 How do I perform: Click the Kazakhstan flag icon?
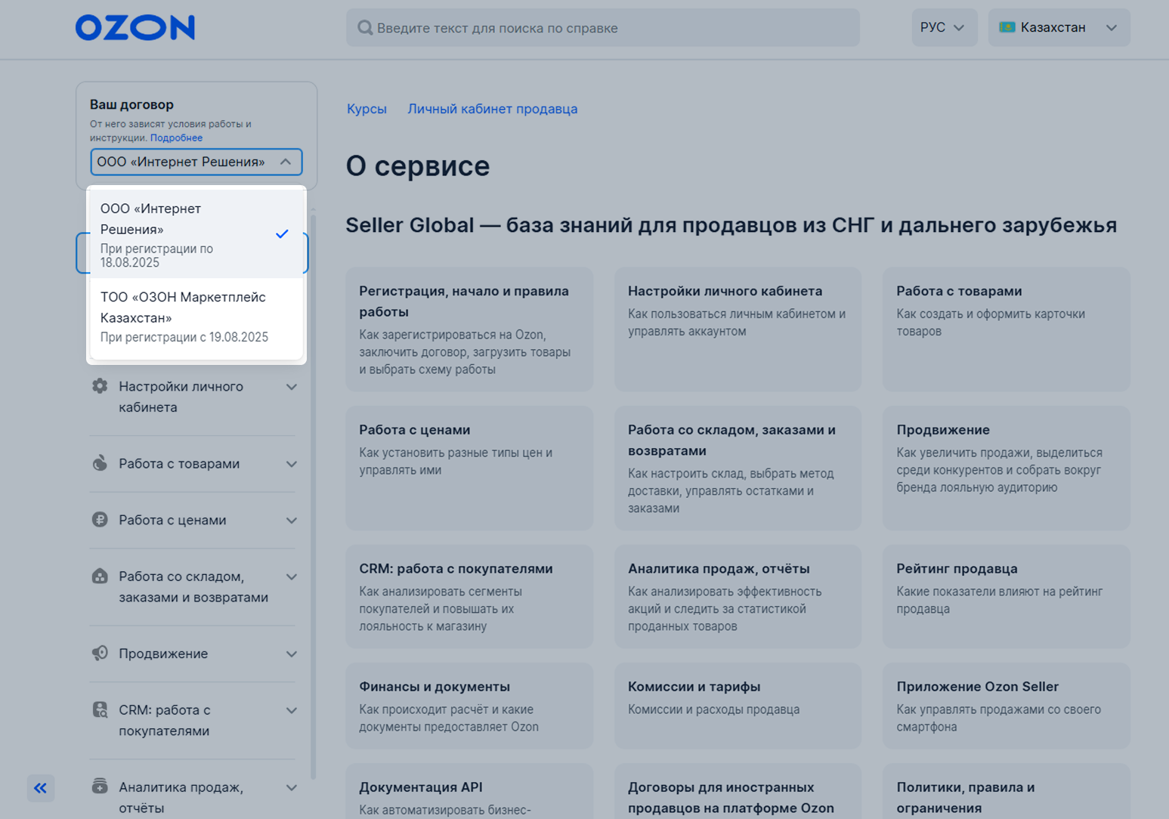(1007, 27)
